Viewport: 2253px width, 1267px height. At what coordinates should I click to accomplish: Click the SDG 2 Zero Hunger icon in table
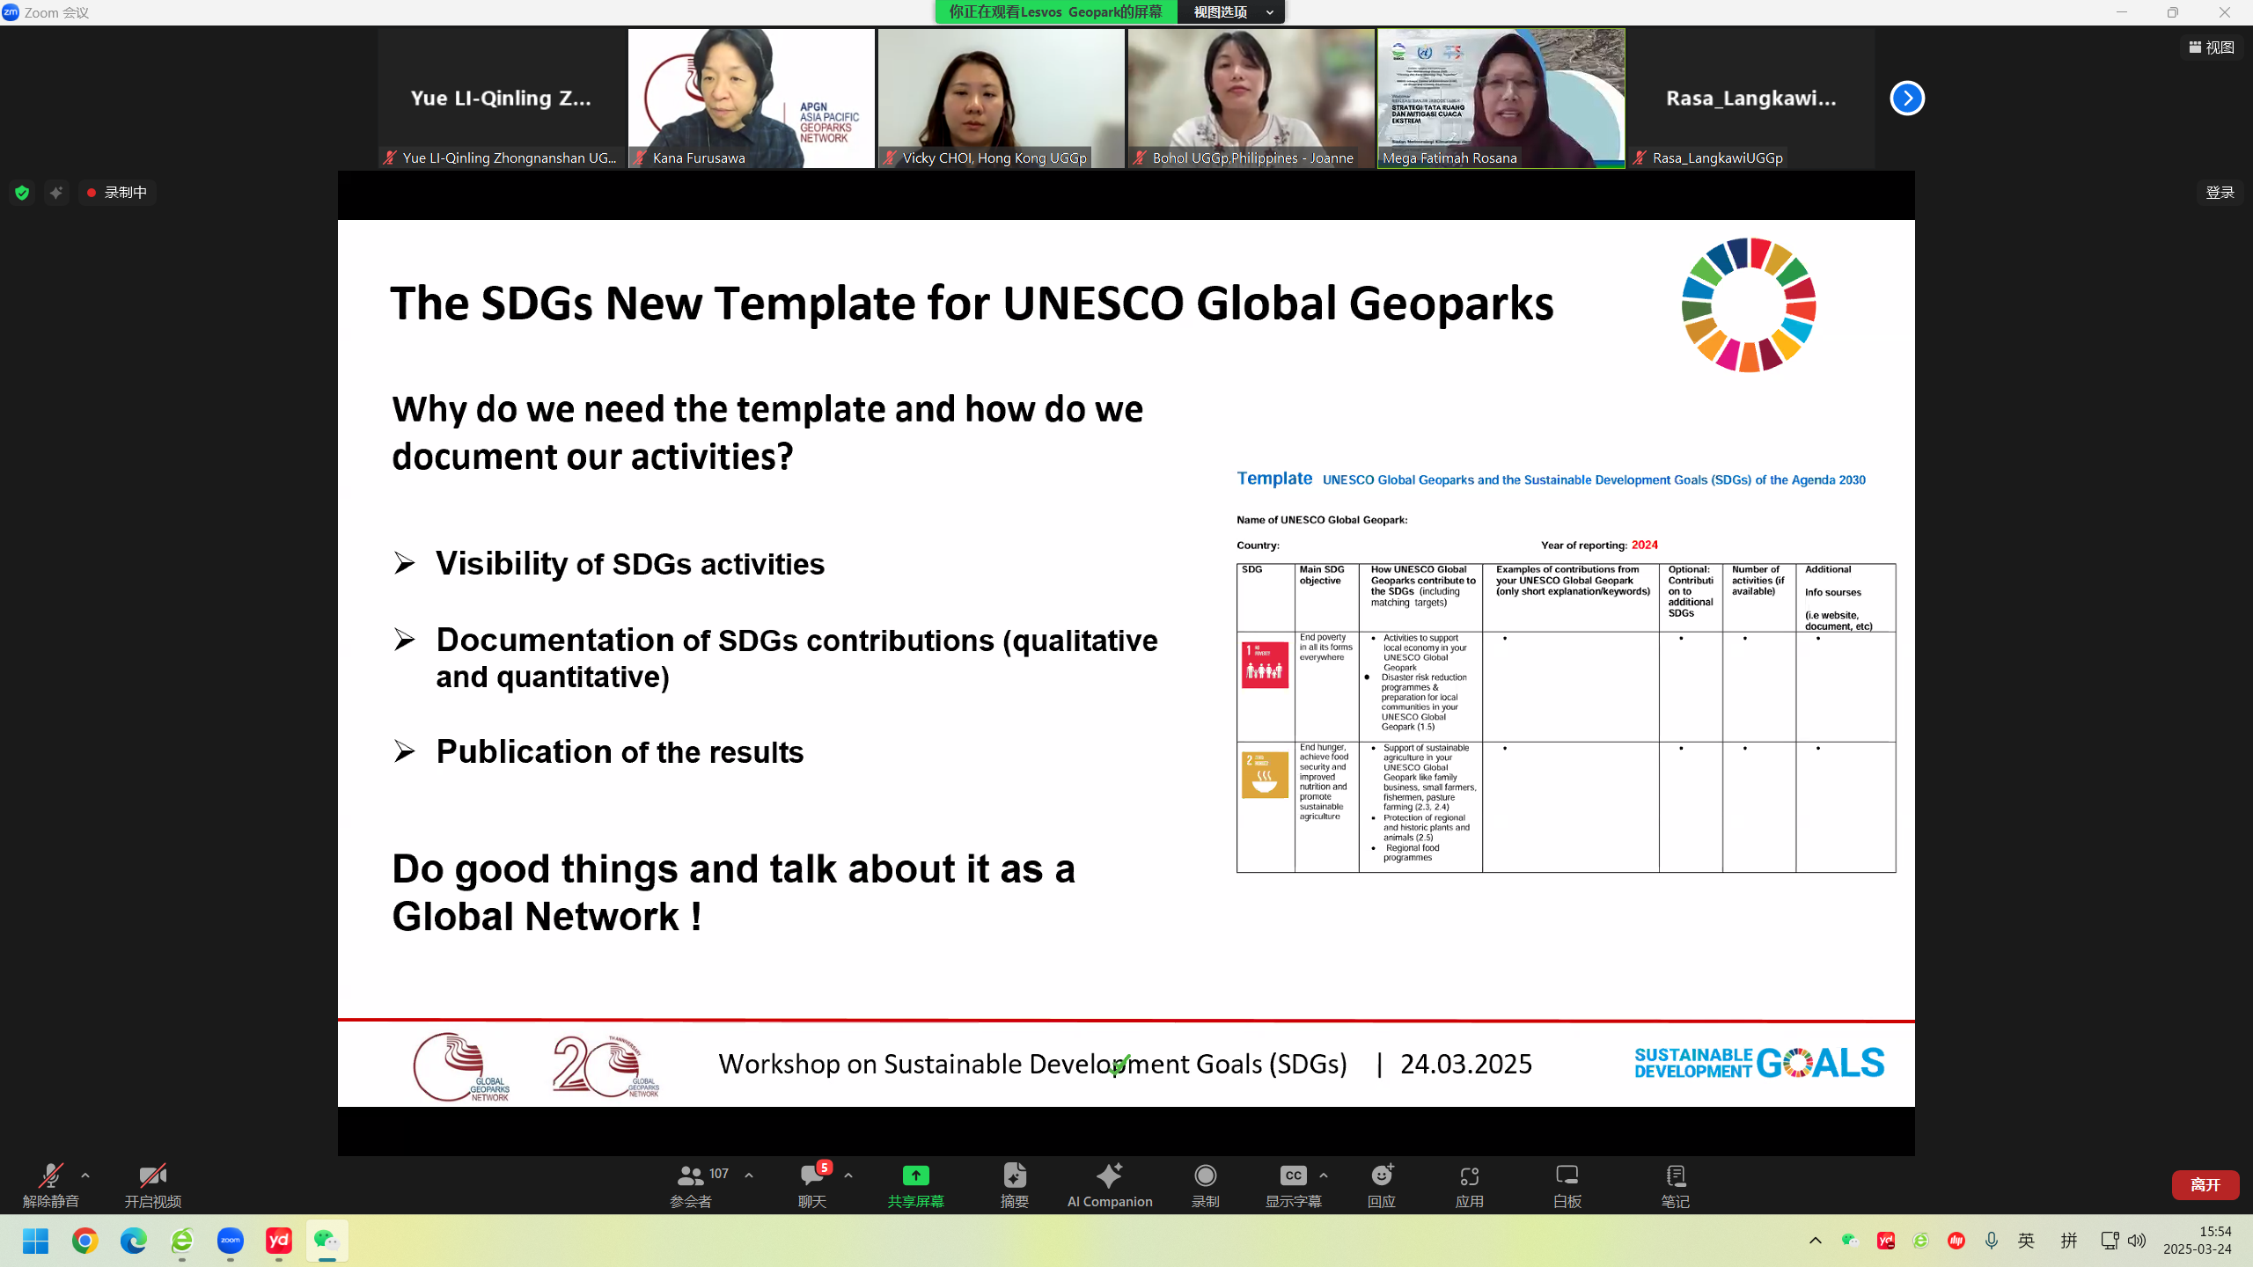point(1265,774)
